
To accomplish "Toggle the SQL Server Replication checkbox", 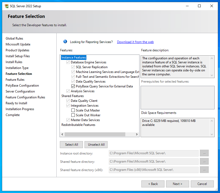I will point(73,67).
